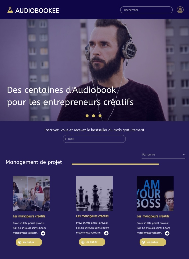The image size is (189, 259).
Task: Click the plus icon under the chess book
Action: (106, 233)
